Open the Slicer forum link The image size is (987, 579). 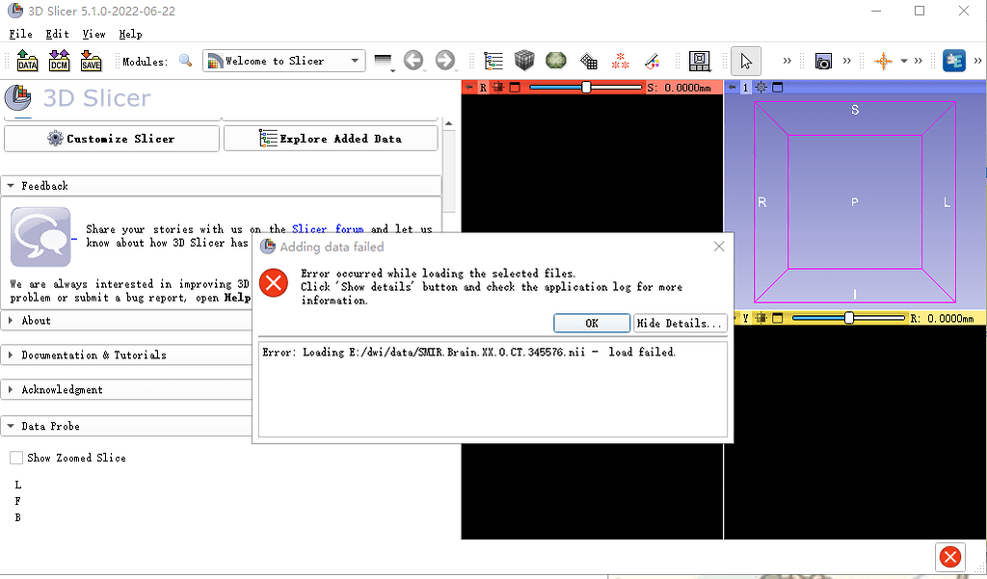click(x=330, y=229)
